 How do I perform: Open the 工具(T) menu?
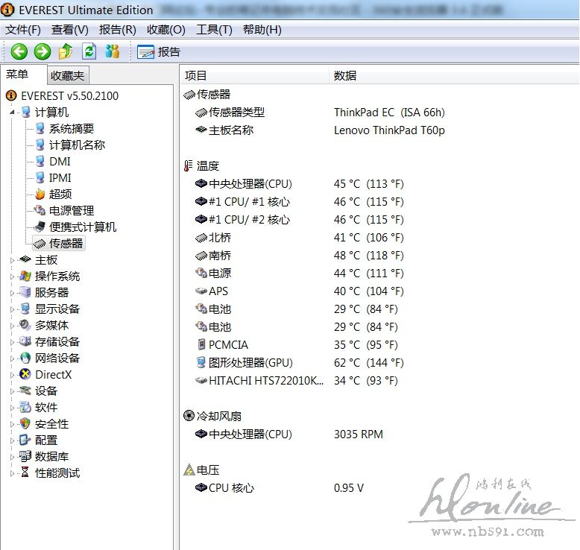pos(213,30)
